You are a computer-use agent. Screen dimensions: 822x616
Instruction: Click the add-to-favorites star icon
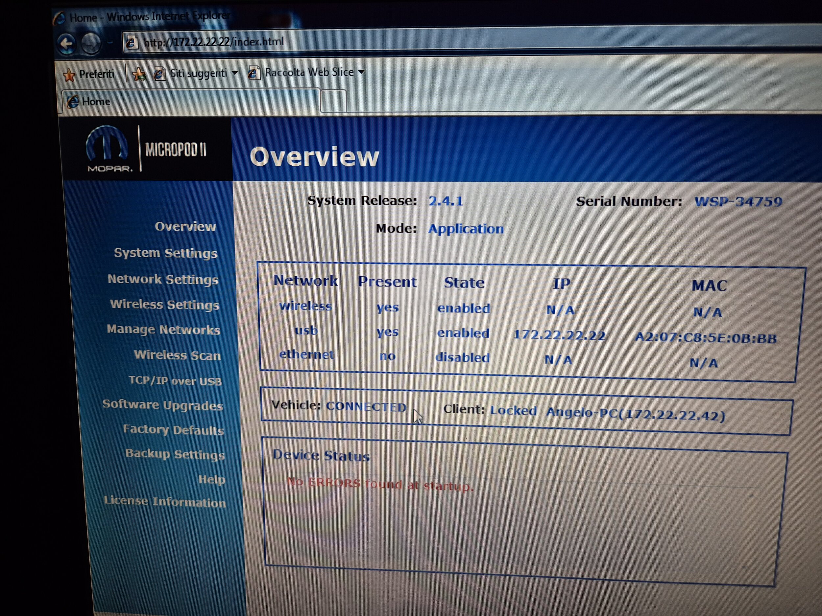[139, 75]
